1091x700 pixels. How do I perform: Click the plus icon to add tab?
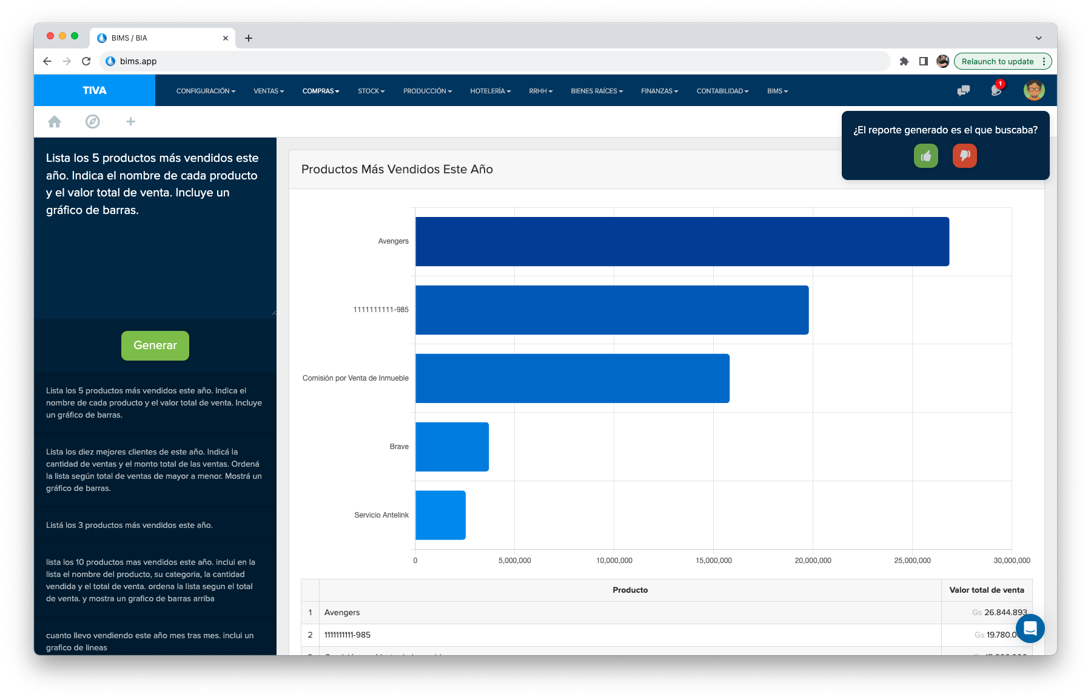click(130, 122)
